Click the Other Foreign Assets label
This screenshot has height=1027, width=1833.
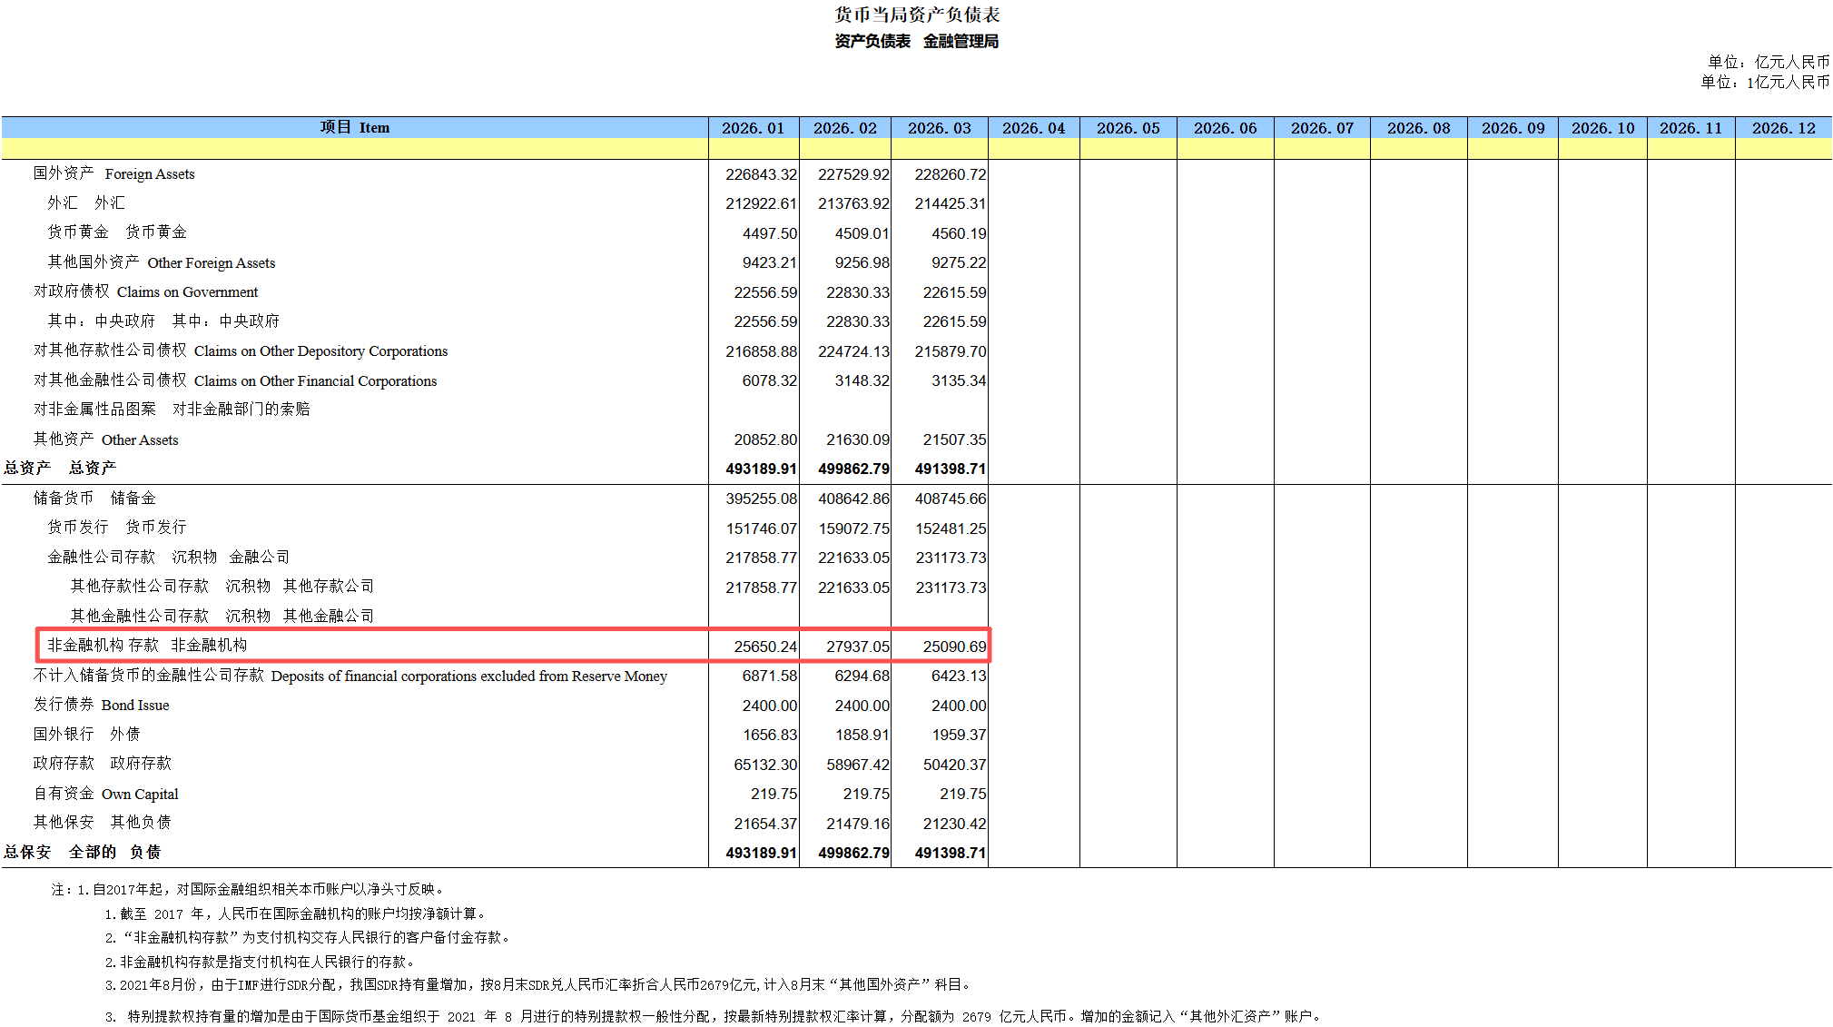pyautogui.click(x=162, y=262)
